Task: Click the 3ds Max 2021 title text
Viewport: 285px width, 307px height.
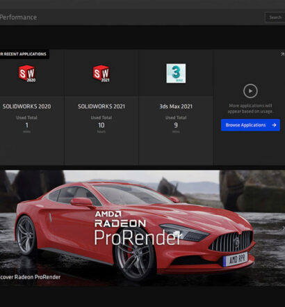Action: 176,107
